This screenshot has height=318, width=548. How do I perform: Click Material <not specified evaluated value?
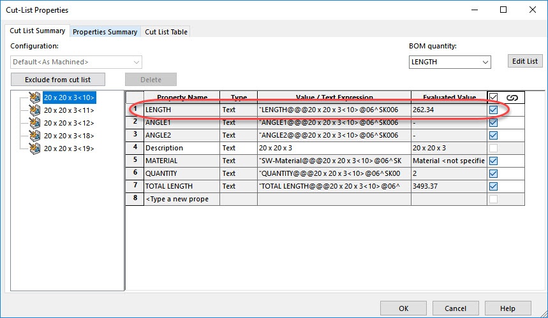(x=448, y=161)
